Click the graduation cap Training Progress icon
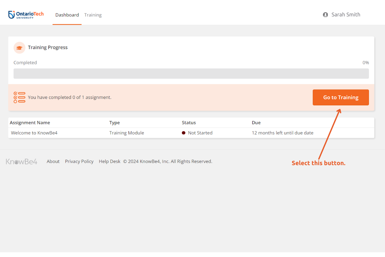The height and width of the screenshot is (257, 385). [x=19, y=48]
